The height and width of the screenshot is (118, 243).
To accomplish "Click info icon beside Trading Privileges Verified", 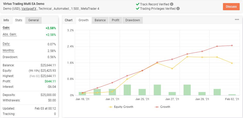I will click(x=178, y=8).
